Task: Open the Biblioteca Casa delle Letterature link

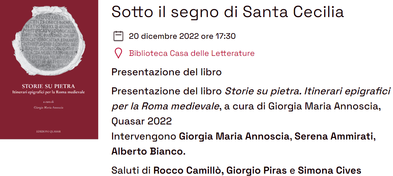Action: 192,54
